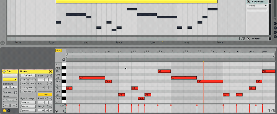Image resolution: width=277 pixels, height=114 pixels.
Task: Show the Envelopes box icon
Action: point(9,111)
